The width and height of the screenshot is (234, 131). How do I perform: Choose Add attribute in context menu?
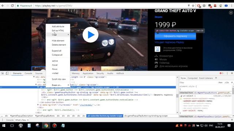(58, 27)
